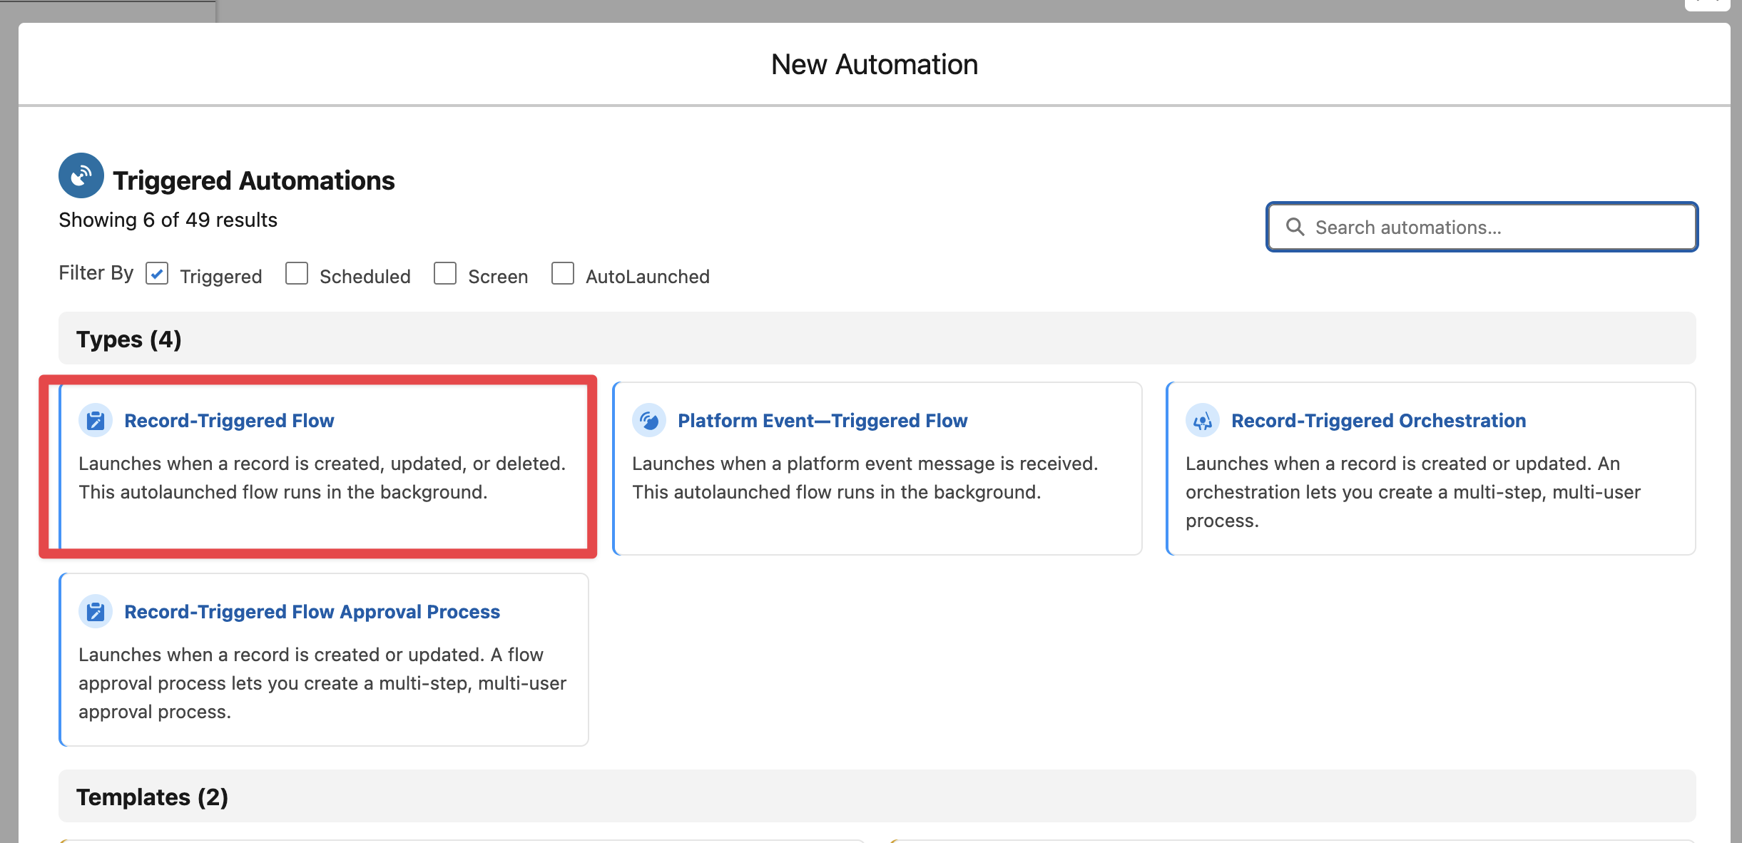The height and width of the screenshot is (843, 1742).
Task: Click the Triggered Automations header icon
Action: [x=81, y=175]
